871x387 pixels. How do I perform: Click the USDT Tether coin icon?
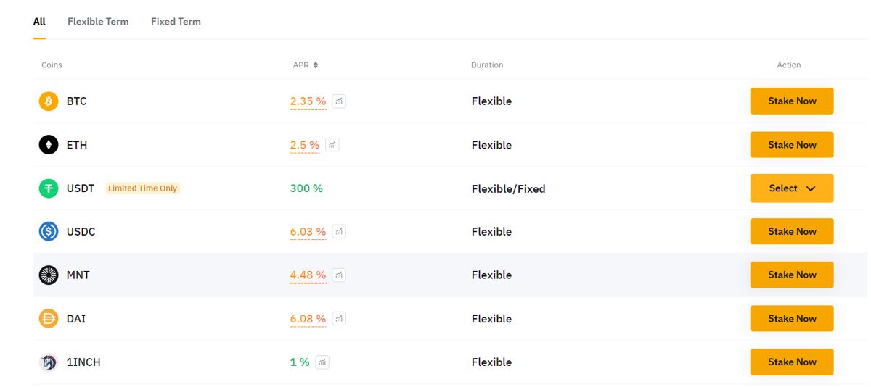pos(49,188)
